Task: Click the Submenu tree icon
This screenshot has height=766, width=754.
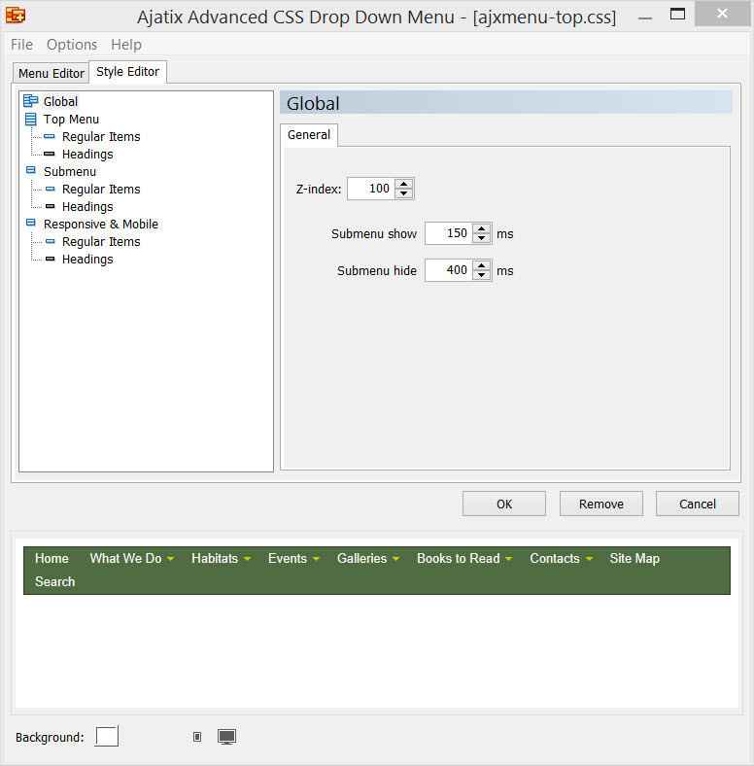Action: coord(31,170)
